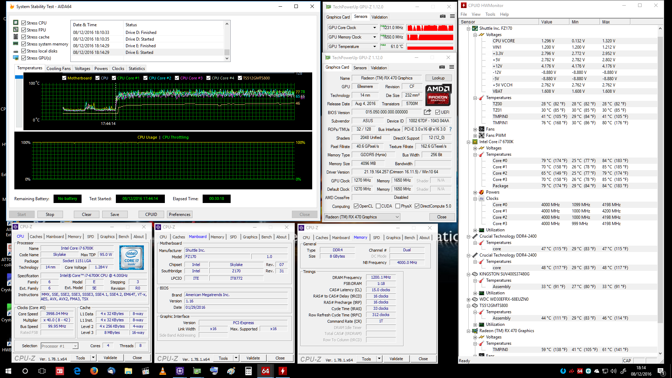Viewport: 672px width, 378px height.
Task: Open the hamburger menu in GPU-Z Graphics Card window
Action: coord(451,67)
